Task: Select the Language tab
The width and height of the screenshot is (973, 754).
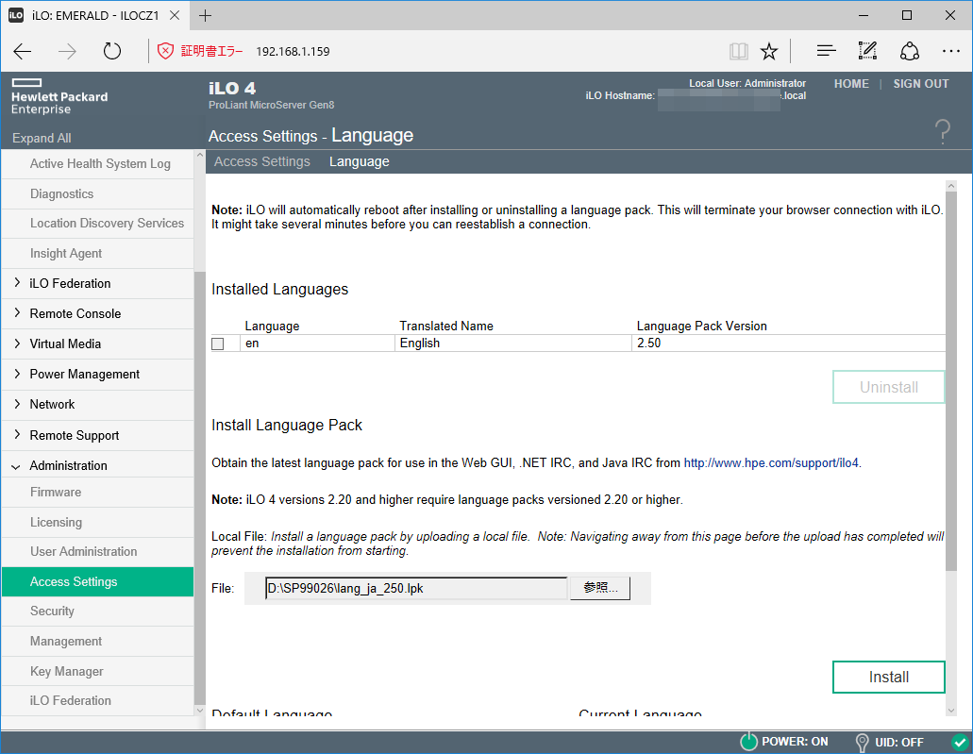Action: (360, 161)
